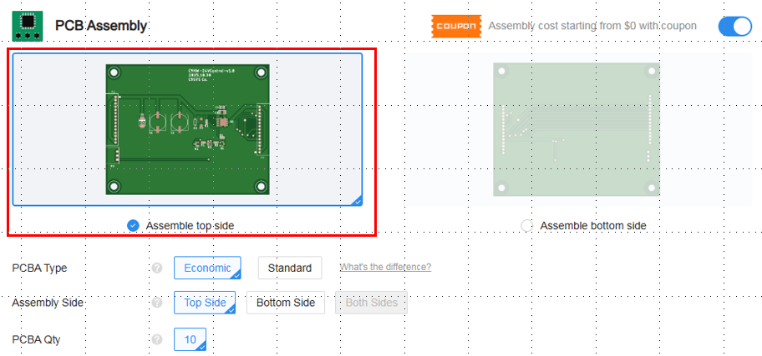Click the disabled Both Sides option
762x356 pixels.
click(371, 303)
